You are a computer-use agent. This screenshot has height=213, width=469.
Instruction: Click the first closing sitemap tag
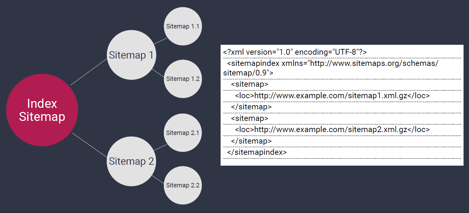(x=251, y=107)
